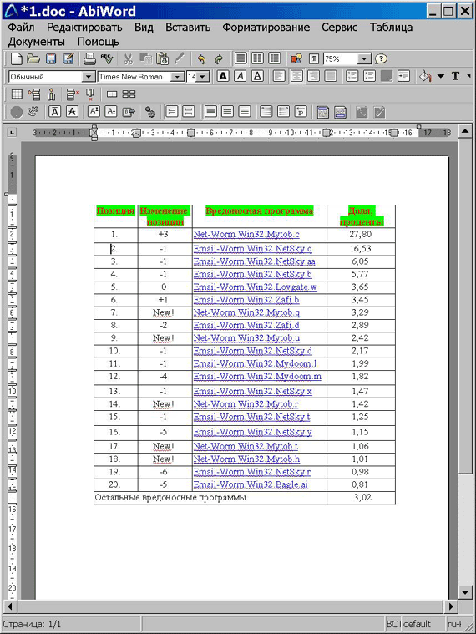Viewport: 476px width, 634px height.
Task: Cut selection with the scissors icon
Action: pos(128,59)
